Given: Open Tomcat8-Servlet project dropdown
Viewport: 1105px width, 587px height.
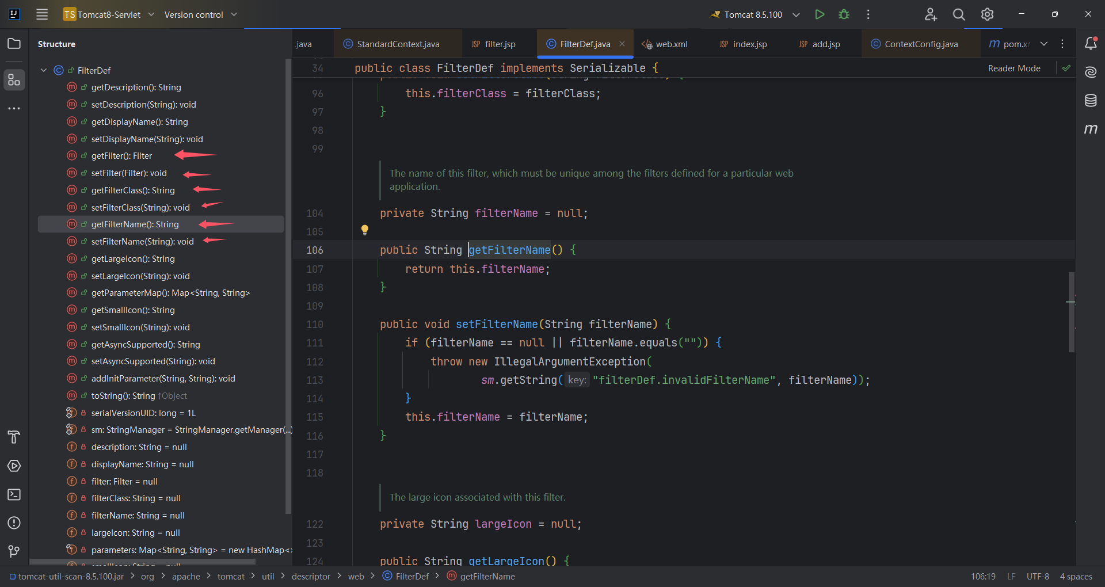Looking at the screenshot, I should pyautogui.click(x=108, y=14).
